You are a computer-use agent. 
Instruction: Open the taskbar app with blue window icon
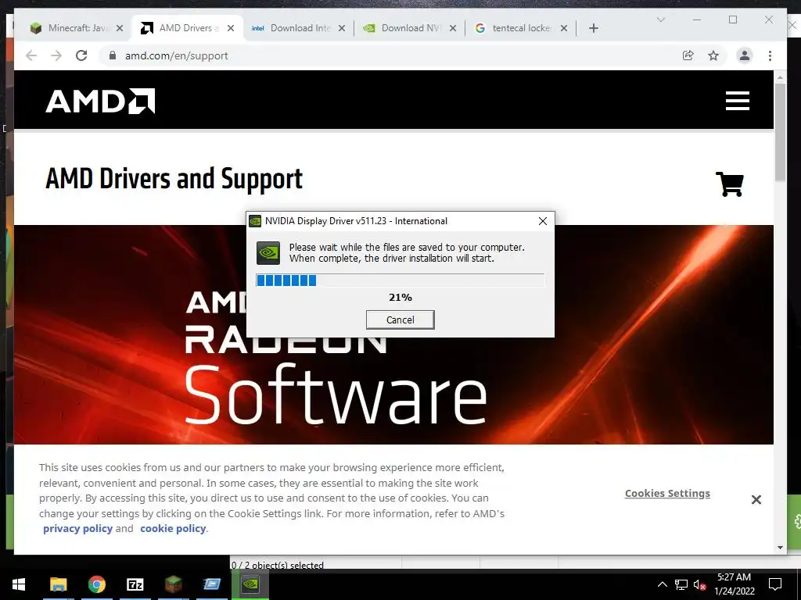click(211, 584)
